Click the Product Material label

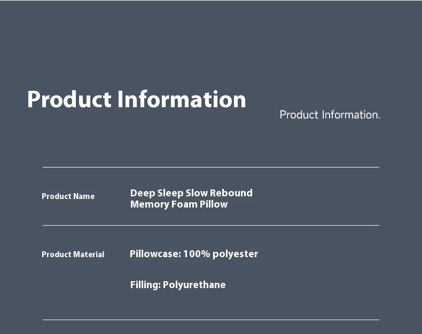tap(73, 255)
